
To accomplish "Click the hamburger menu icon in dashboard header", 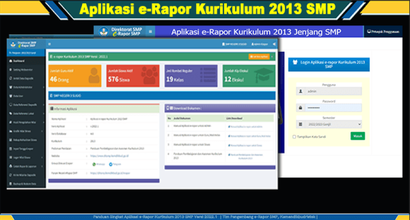I will (x=49, y=44).
